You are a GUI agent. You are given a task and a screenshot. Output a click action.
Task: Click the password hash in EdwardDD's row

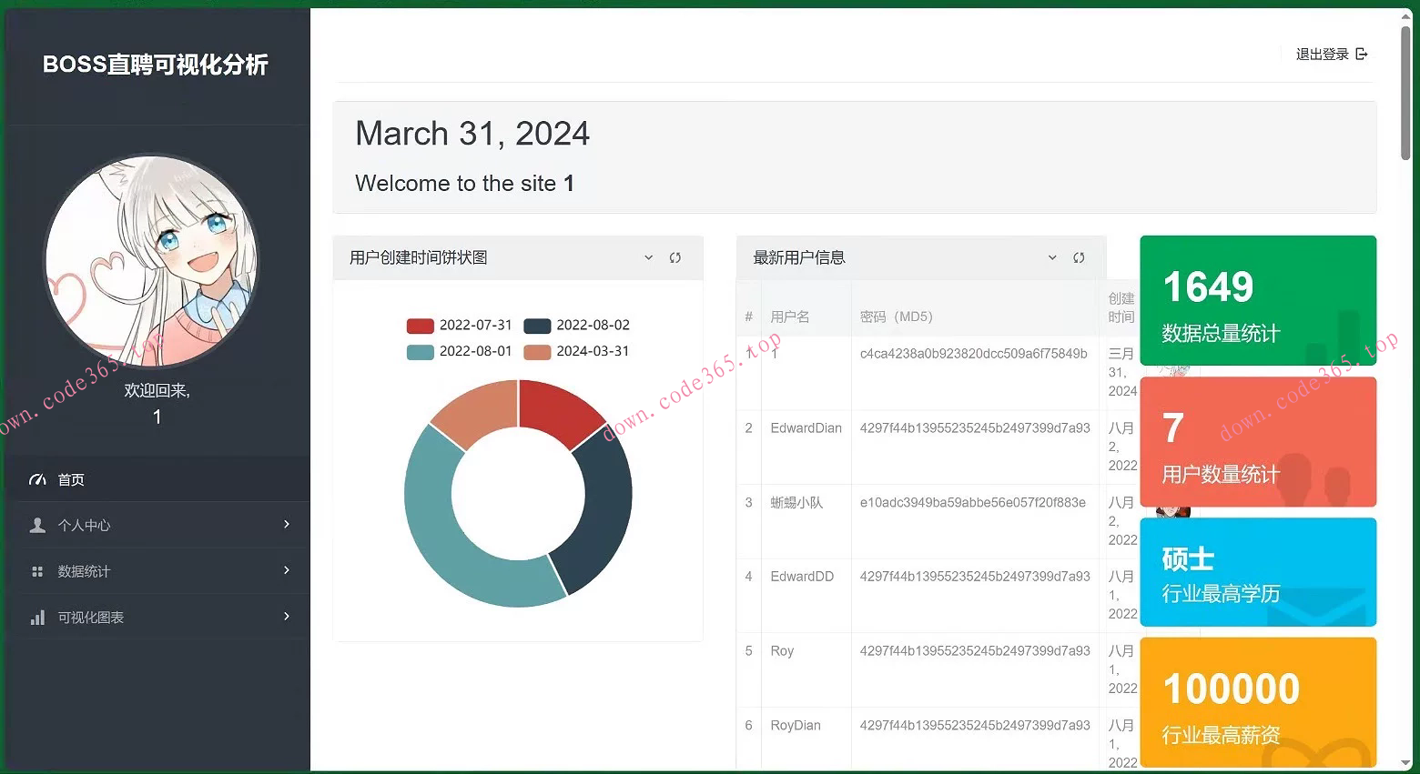(975, 577)
